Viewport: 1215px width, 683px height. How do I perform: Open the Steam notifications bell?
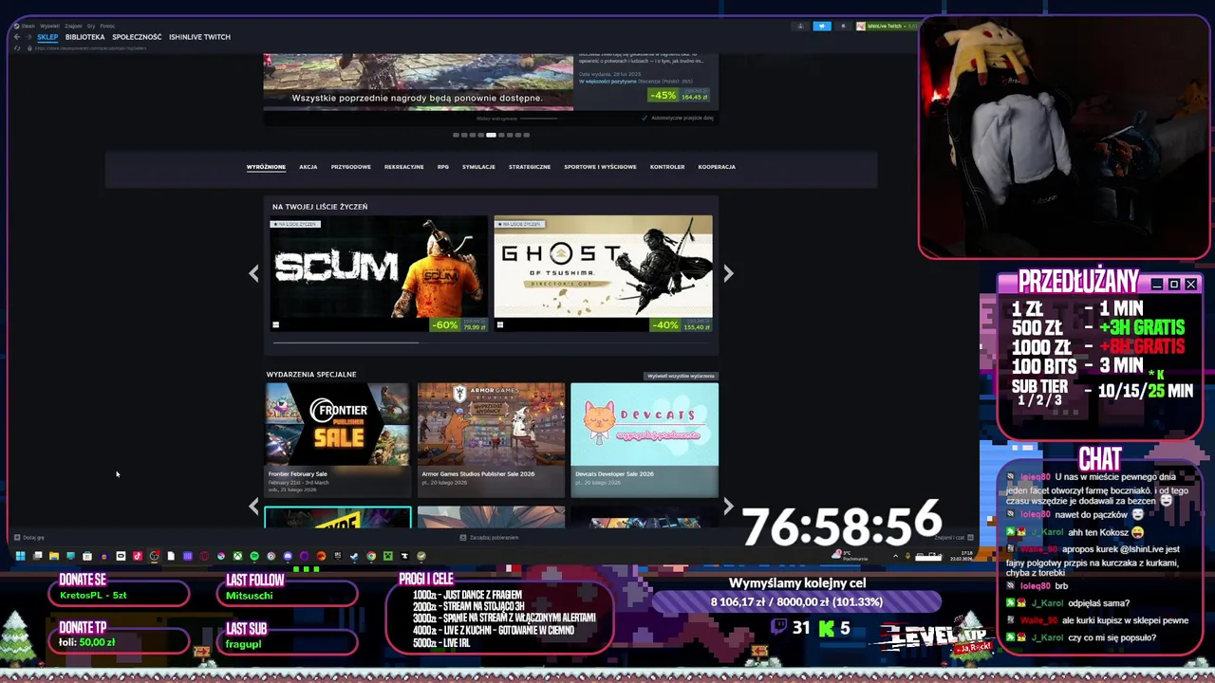[x=843, y=26]
